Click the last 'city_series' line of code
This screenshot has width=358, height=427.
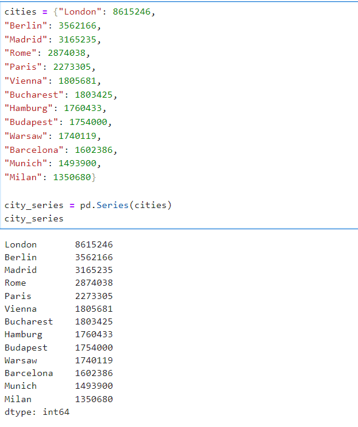(x=34, y=219)
